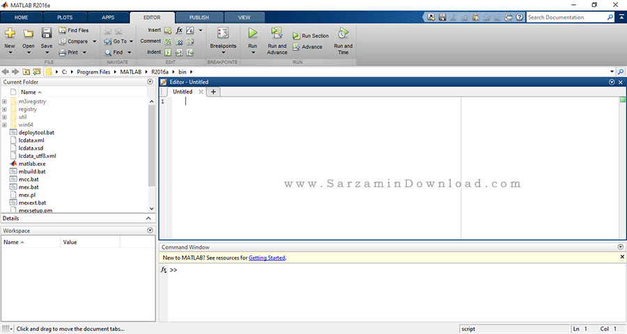Image resolution: width=627 pixels, height=334 pixels.
Task: Switch to the APPS tab
Action: click(x=108, y=17)
